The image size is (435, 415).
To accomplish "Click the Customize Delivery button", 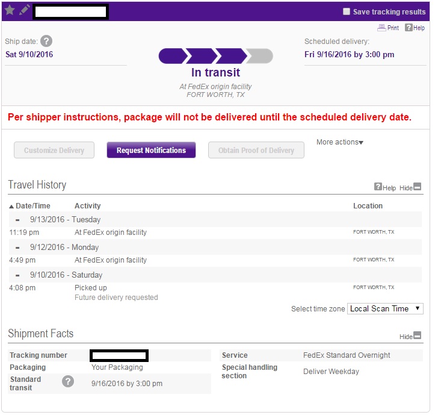I will [x=54, y=150].
